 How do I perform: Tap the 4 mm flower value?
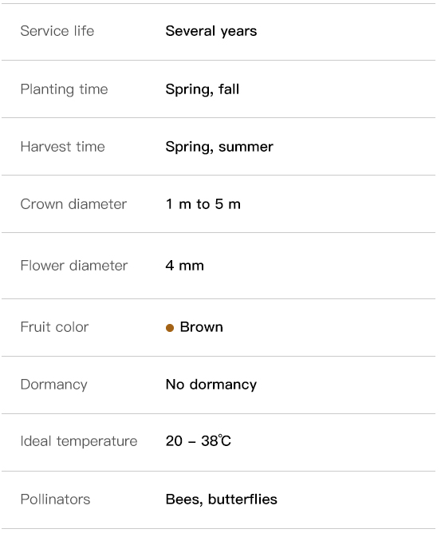pos(185,266)
